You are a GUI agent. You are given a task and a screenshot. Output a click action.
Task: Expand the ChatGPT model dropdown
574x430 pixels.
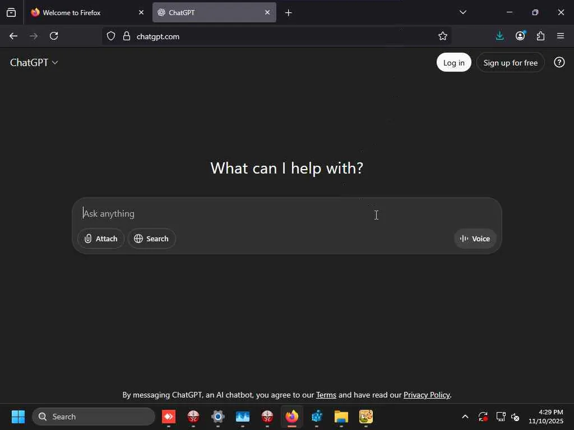[x=34, y=63]
